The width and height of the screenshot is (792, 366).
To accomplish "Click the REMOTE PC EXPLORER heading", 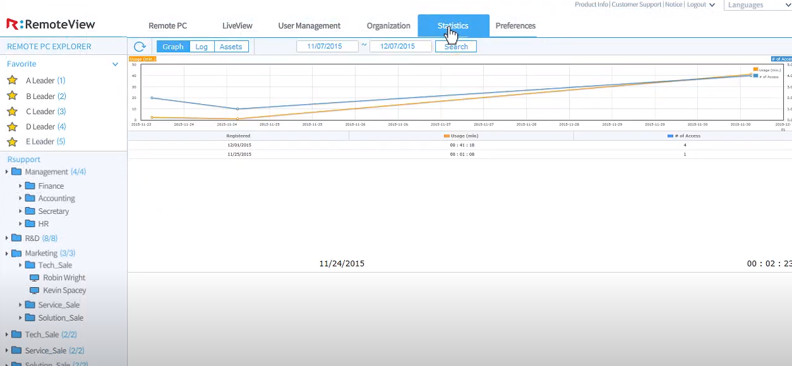I will (x=49, y=47).
